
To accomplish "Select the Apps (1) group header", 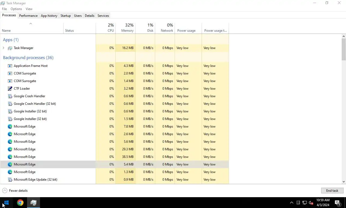I will click(x=11, y=40).
